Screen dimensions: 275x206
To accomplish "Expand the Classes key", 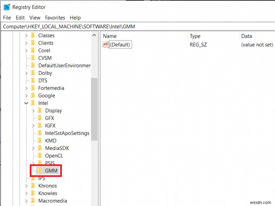I will tap(26, 36).
